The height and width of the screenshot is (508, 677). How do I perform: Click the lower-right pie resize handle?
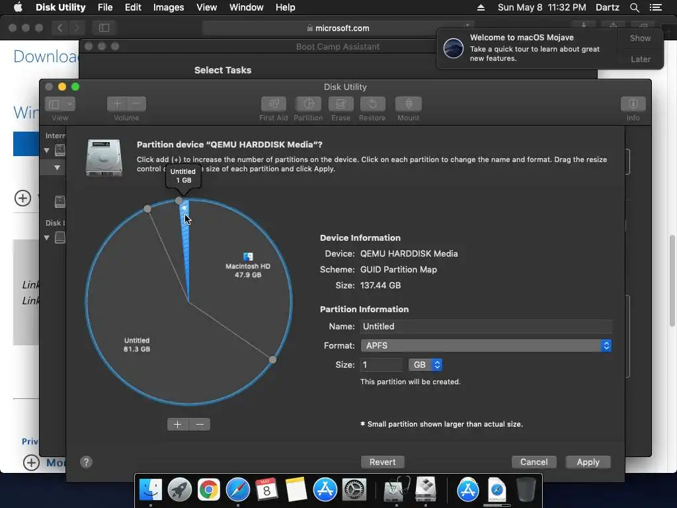click(x=272, y=359)
